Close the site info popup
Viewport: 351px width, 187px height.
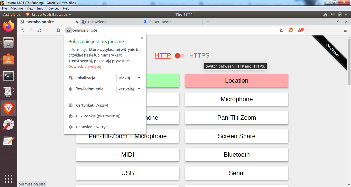pos(142,38)
